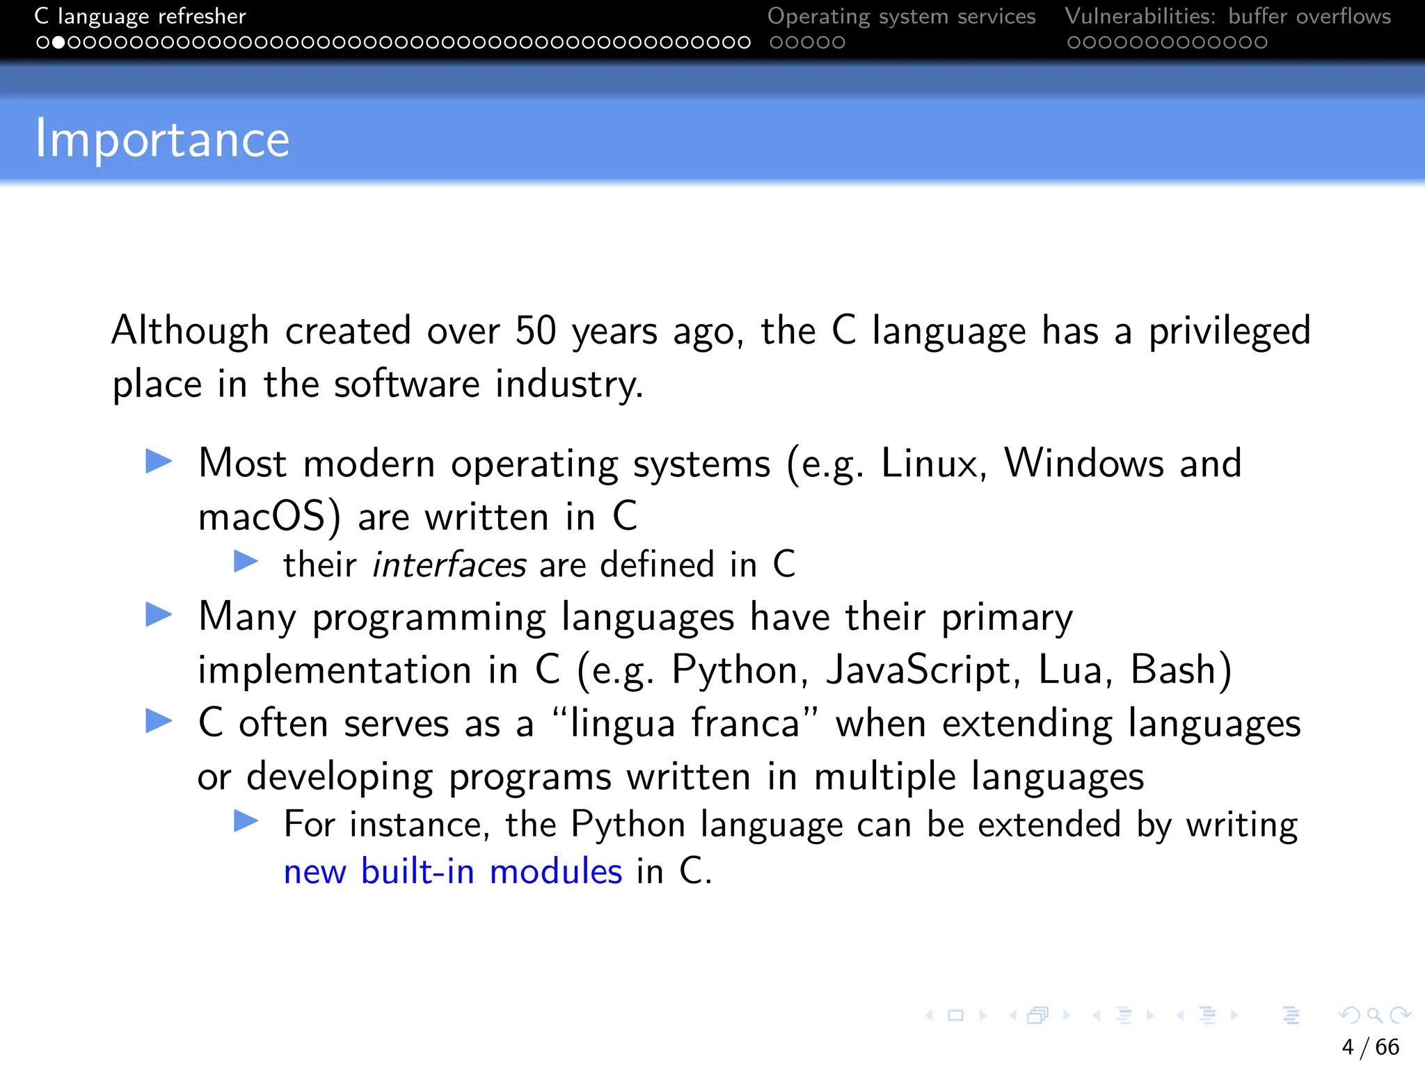The image size is (1425, 1068).
Task: Click text 'Although created over 50 years ago'
Action: pyautogui.click(x=428, y=331)
